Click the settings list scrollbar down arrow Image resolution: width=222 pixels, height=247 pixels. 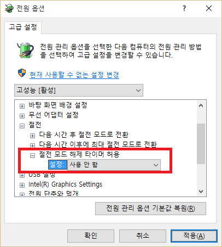click(201, 192)
